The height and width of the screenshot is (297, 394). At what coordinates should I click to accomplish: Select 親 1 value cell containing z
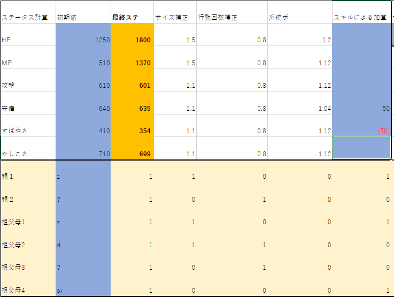point(83,171)
